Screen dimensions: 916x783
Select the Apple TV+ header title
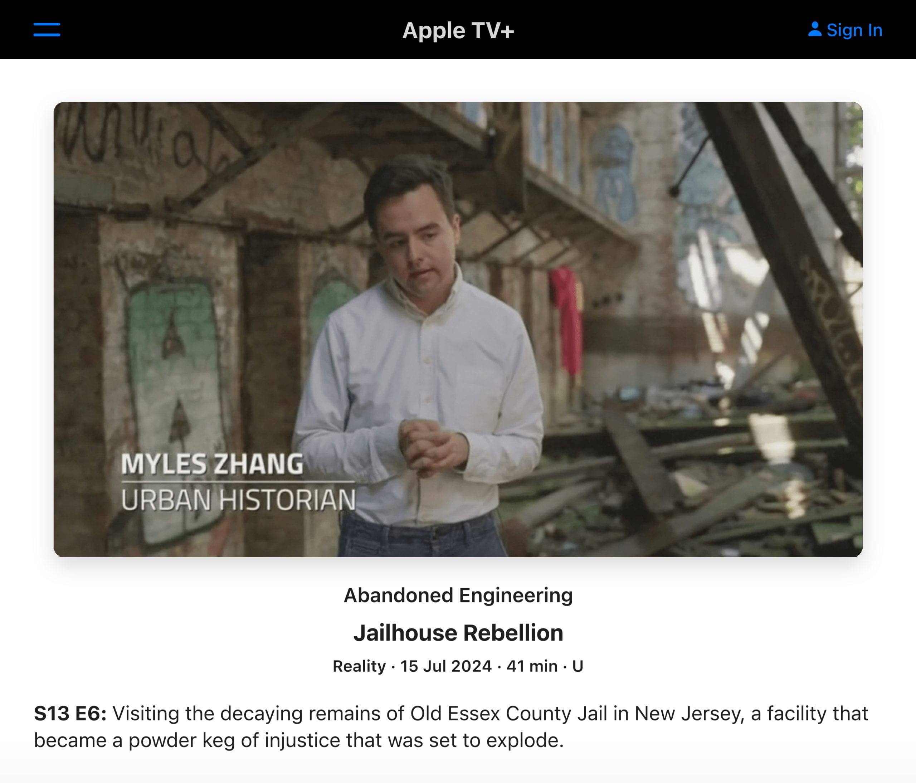pyautogui.click(x=458, y=30)
